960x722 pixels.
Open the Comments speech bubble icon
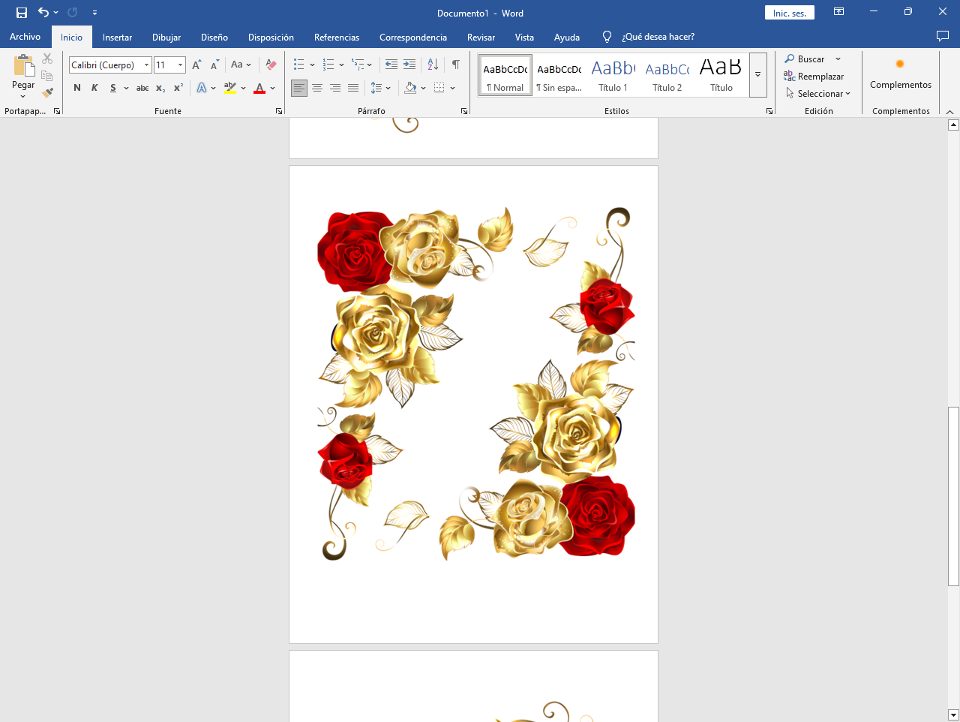(943, 37)
